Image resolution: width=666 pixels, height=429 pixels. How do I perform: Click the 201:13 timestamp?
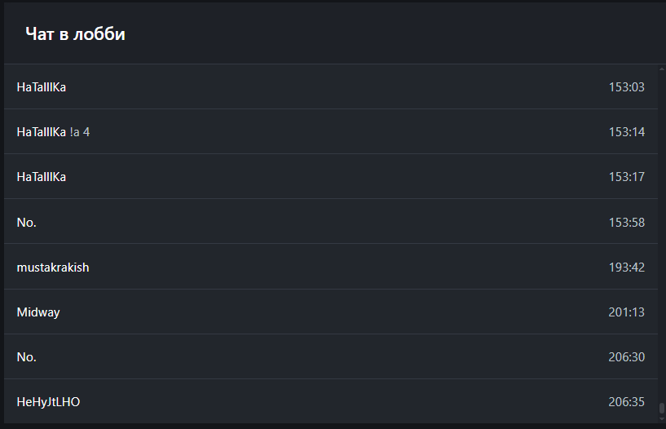click(626, 312)
